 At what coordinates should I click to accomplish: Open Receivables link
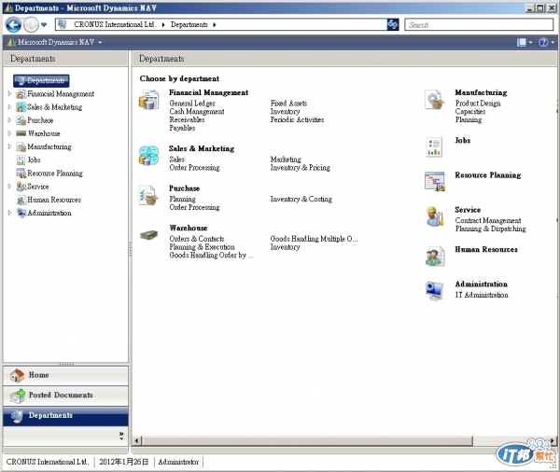[188, 119]
